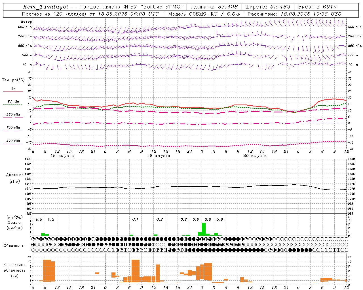Click the Высота: 691м field
Viewport: 363px width, 290px height.
317,7
